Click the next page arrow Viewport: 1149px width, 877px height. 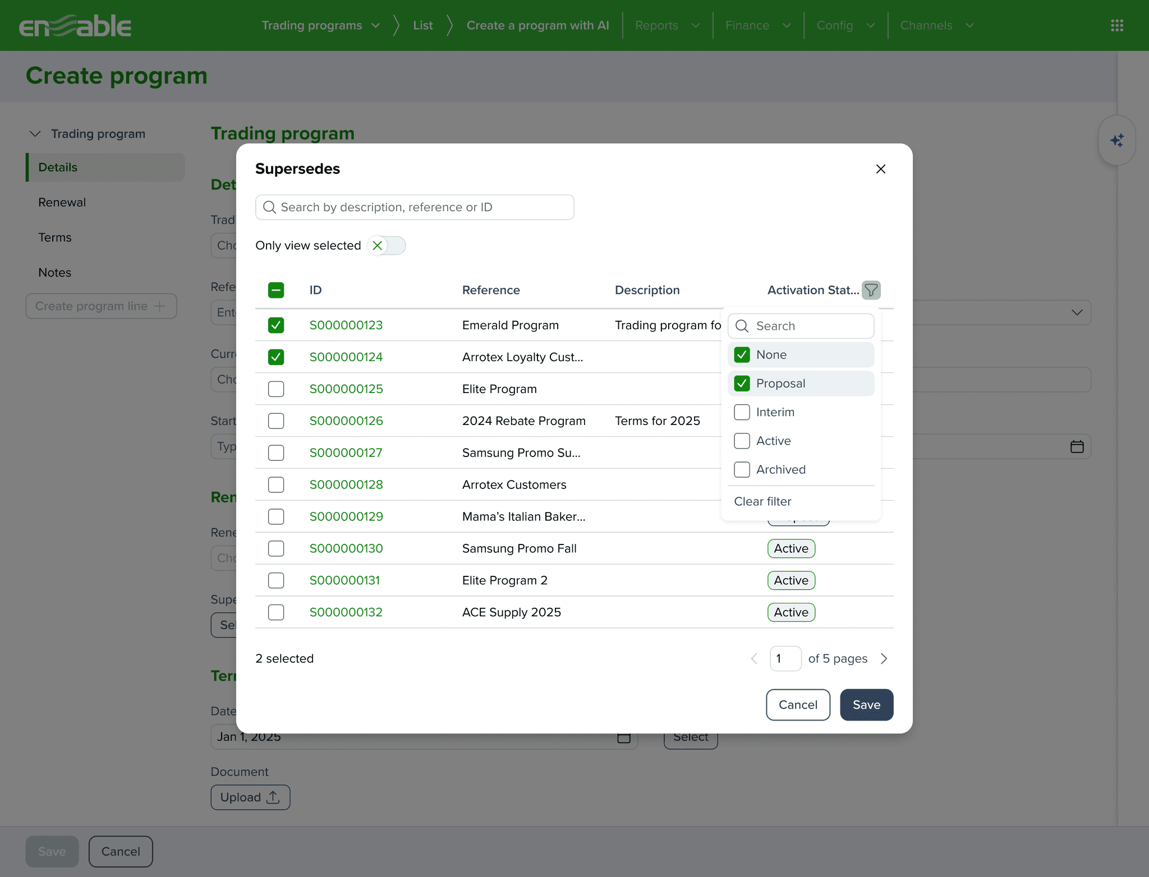[x=884, y=658]
